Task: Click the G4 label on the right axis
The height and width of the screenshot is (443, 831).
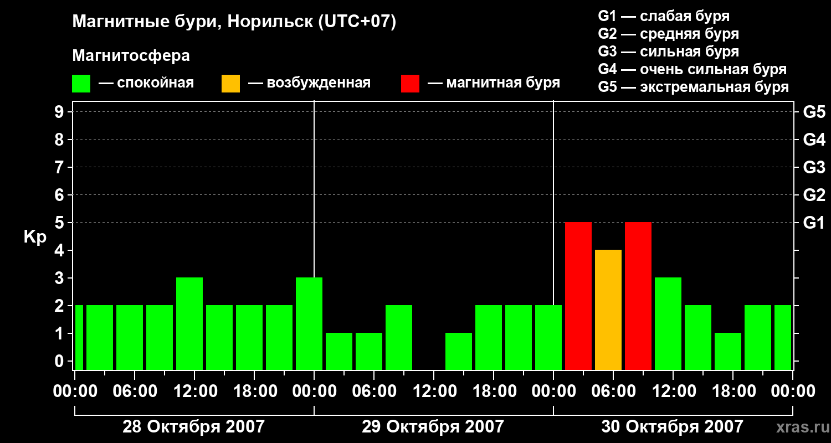Action: point(814,140)
